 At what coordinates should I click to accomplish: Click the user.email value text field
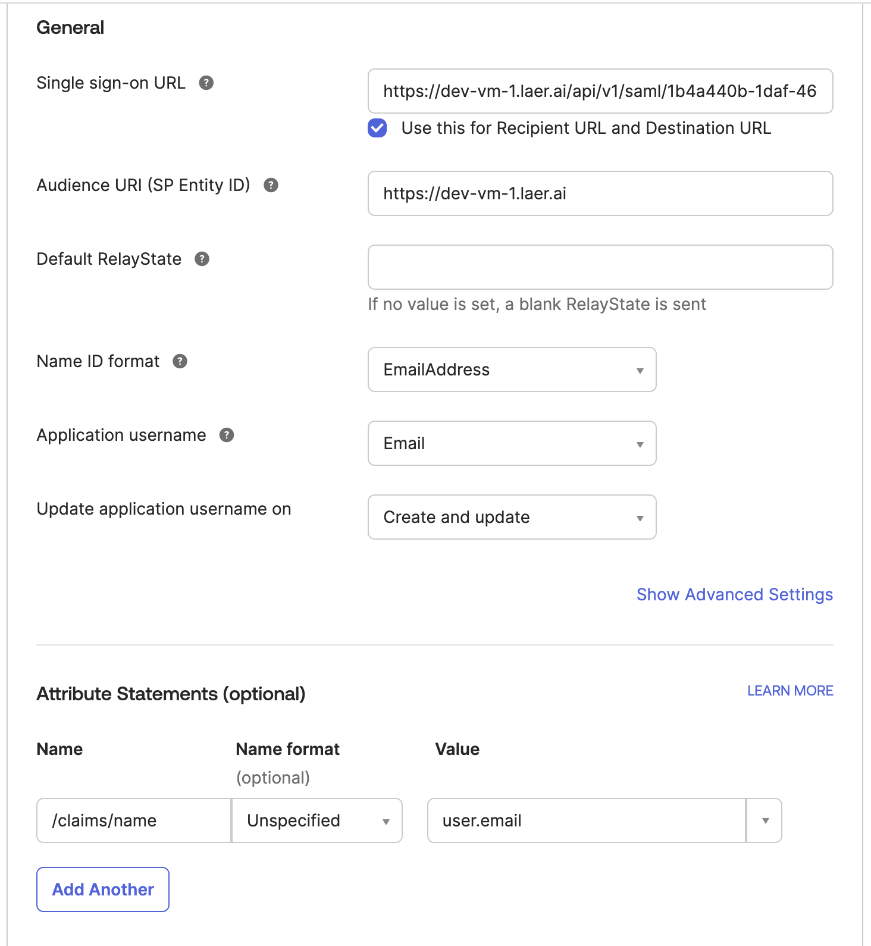[x=587, y=820]
